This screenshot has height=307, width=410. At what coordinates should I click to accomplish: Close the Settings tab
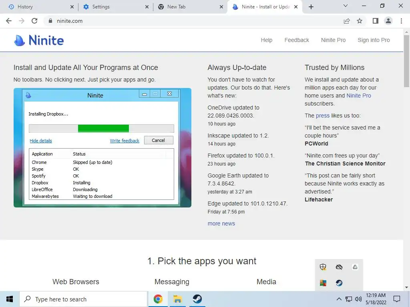[x=147, y=7]
